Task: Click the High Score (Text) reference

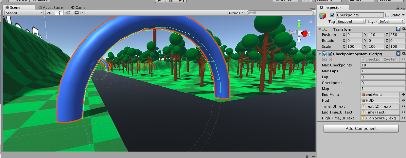Action: (x=380, y=118)
